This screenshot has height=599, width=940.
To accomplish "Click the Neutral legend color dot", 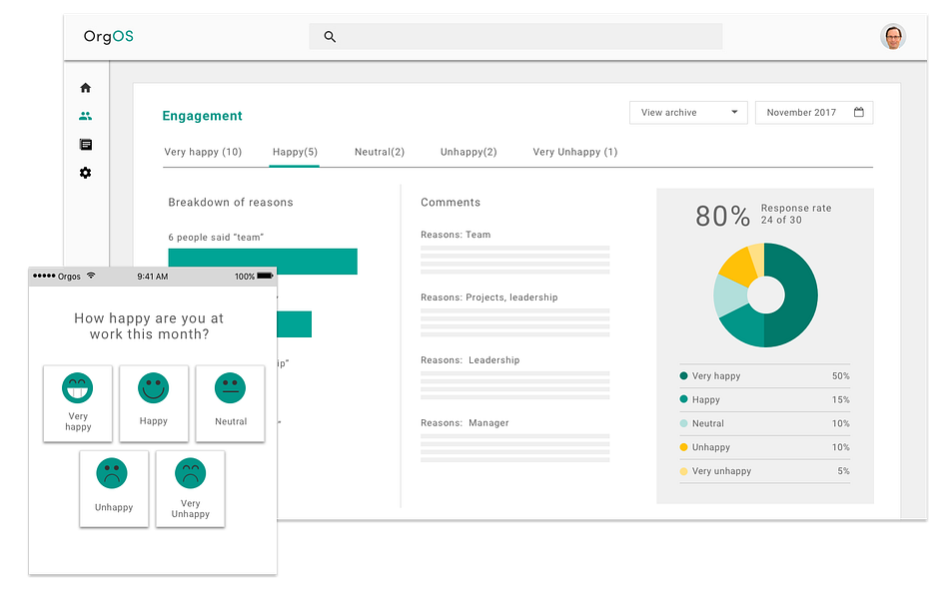I will (x=683, y=423).
